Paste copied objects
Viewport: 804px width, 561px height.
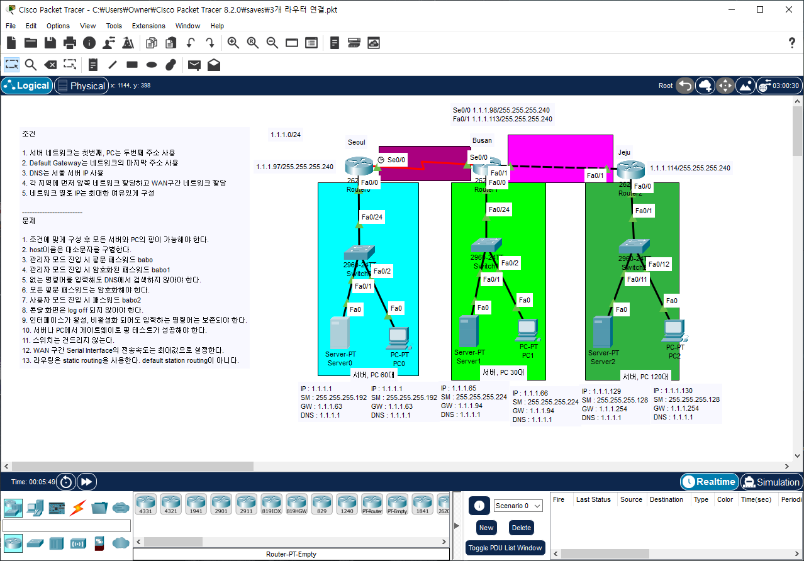tap(170, 43)
